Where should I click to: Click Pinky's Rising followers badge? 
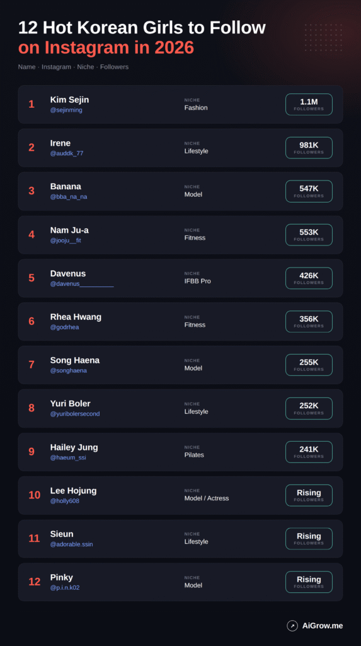click(309, 582)
